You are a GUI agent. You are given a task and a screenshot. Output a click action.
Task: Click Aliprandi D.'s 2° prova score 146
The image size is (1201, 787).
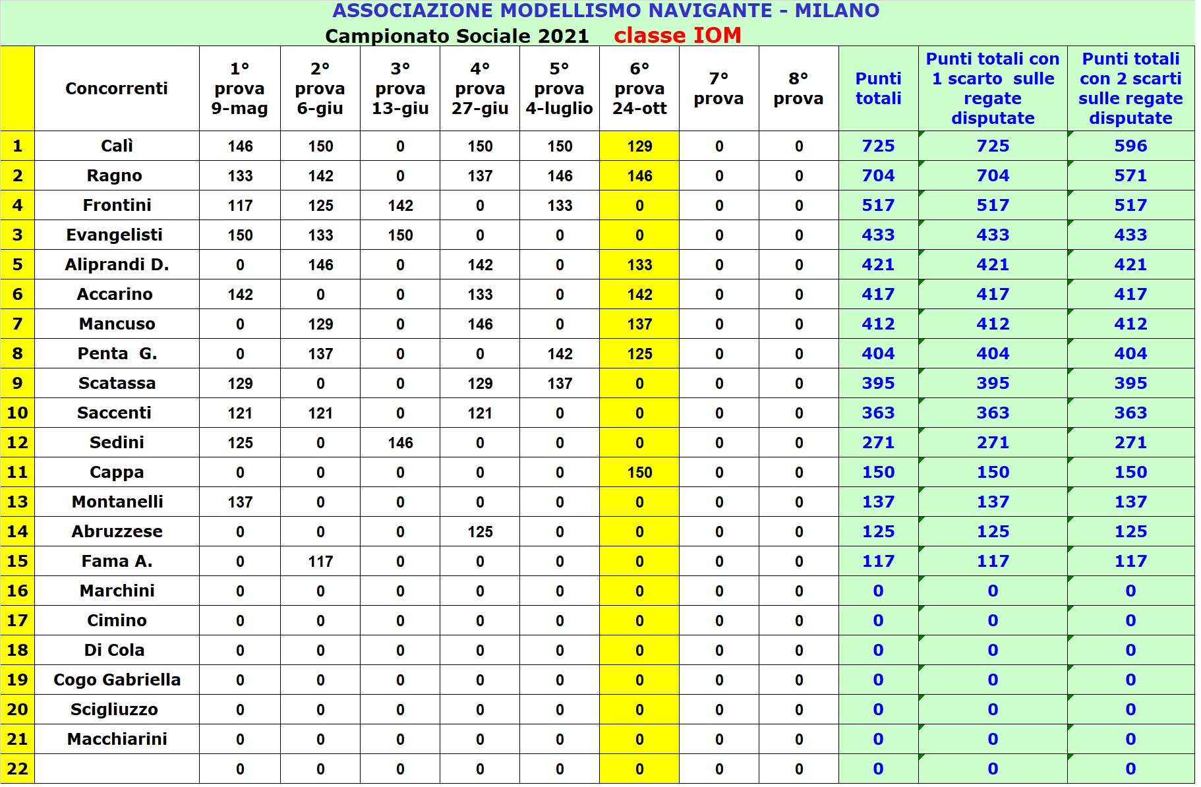click(320, 265)
